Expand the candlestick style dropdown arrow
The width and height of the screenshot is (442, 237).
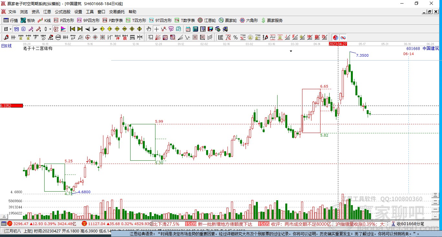point(50,29)
